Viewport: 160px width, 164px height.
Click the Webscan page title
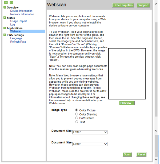pos(57,5)
